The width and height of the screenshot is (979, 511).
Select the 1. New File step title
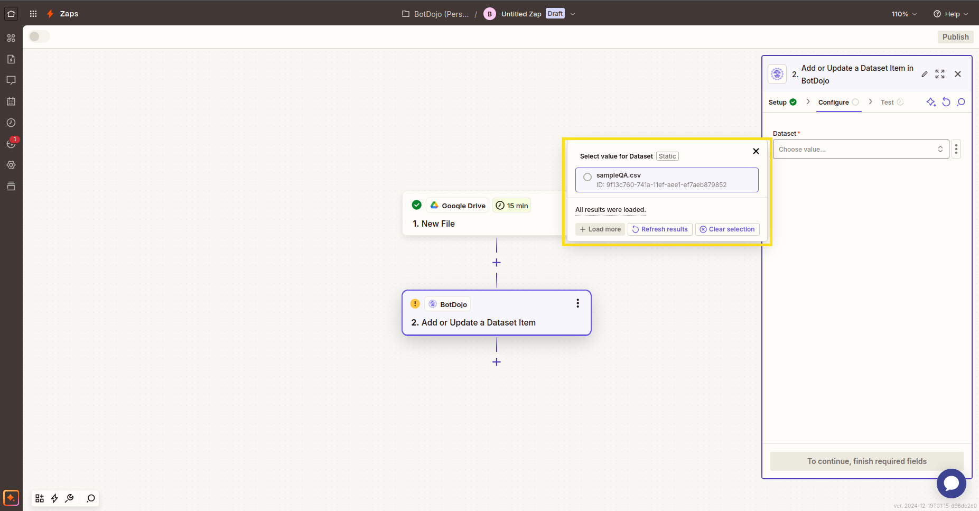(434, 224)
